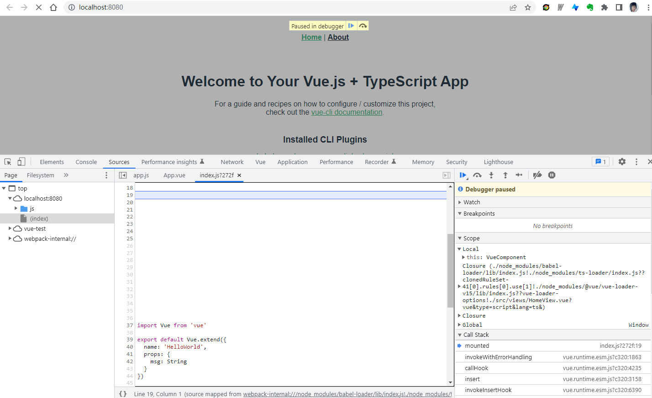Viewport: 652px width, 398px height.
Task: Collapse the Local scope
Action: (x=459, y=249)
